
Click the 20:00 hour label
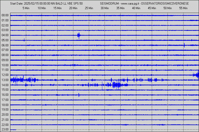pyautogui.click(x=5, y=115)
